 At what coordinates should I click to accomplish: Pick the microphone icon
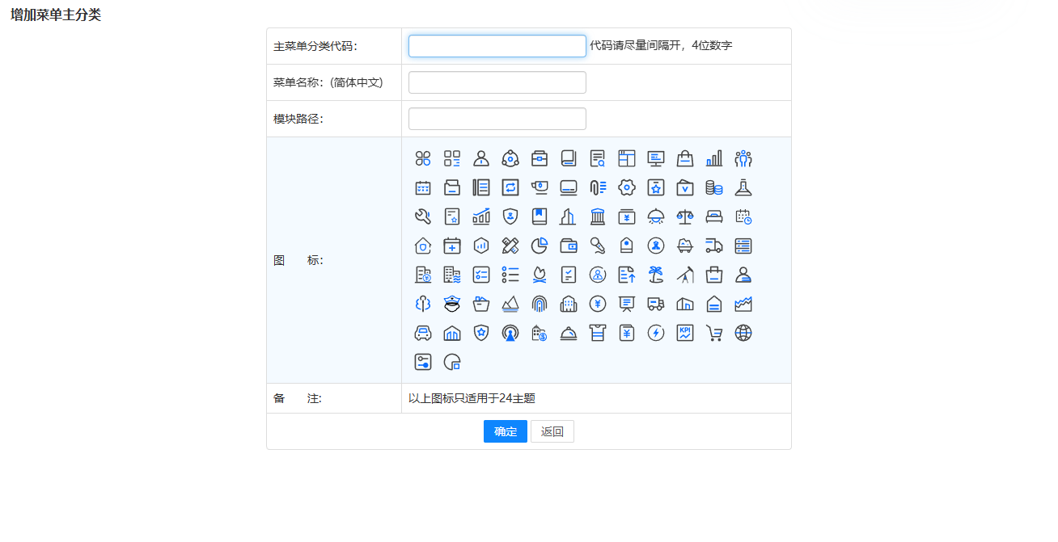coord(598,246)
